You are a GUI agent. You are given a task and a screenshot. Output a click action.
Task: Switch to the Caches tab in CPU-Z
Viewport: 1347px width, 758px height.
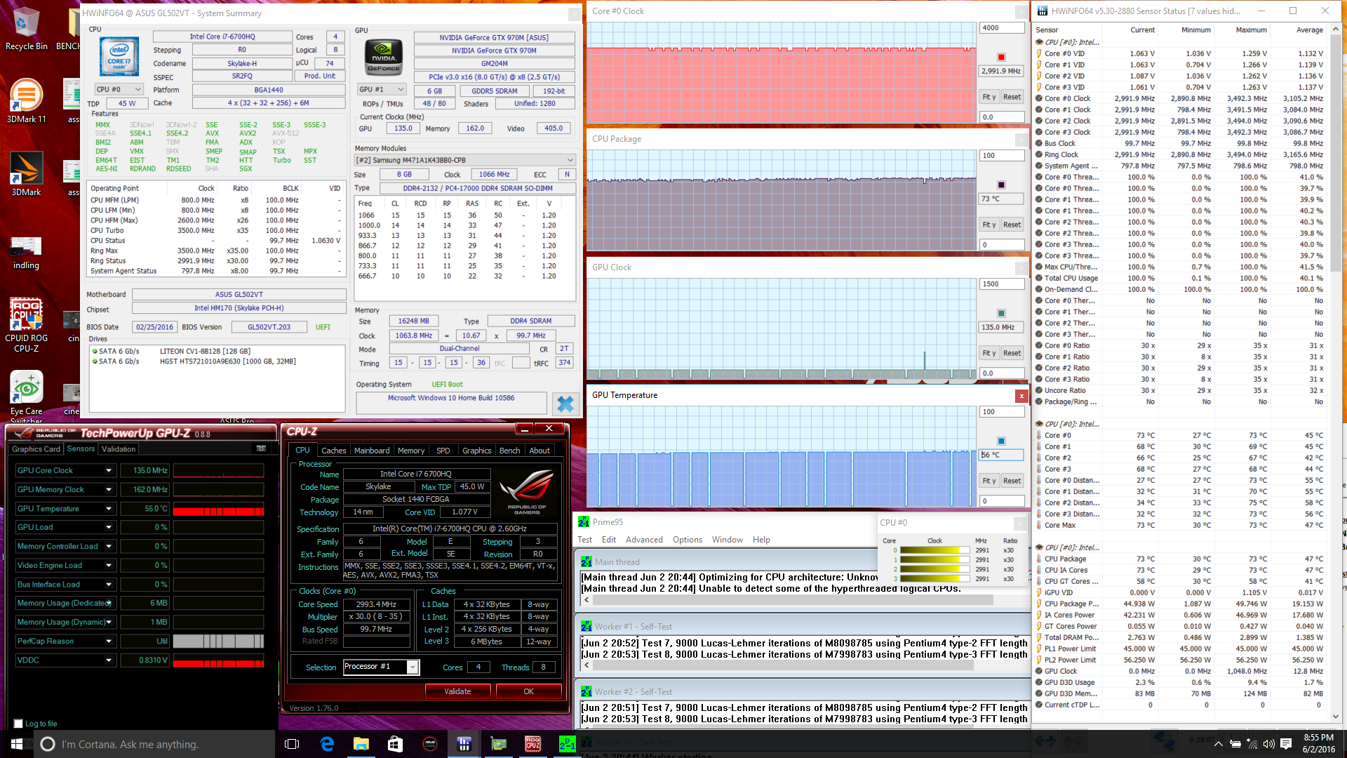(333, 451)
